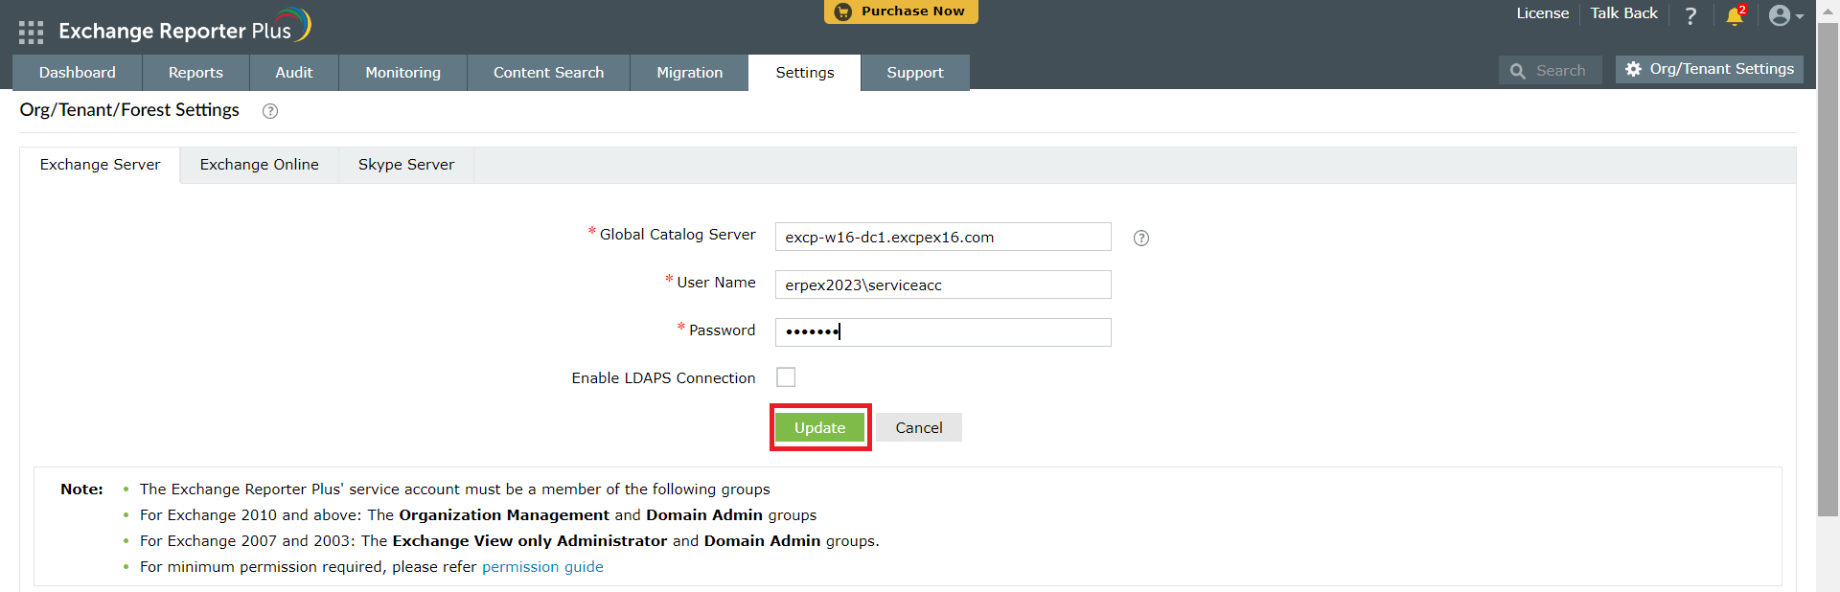Click the Purchase Now button

pyautogui.click(x=901, y=11)
